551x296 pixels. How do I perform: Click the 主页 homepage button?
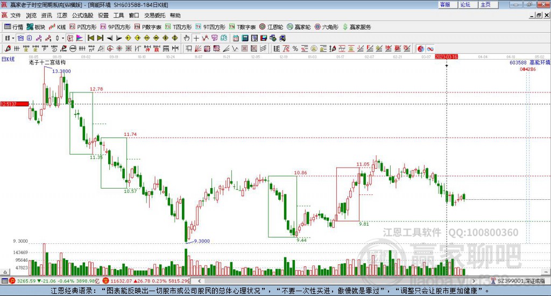point(489,4)
